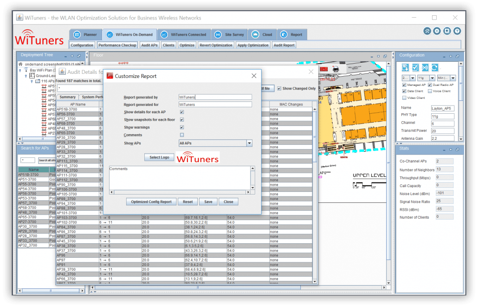Detach the Stats panel
Screen dimensions: 478x306
tap(457, 150)
